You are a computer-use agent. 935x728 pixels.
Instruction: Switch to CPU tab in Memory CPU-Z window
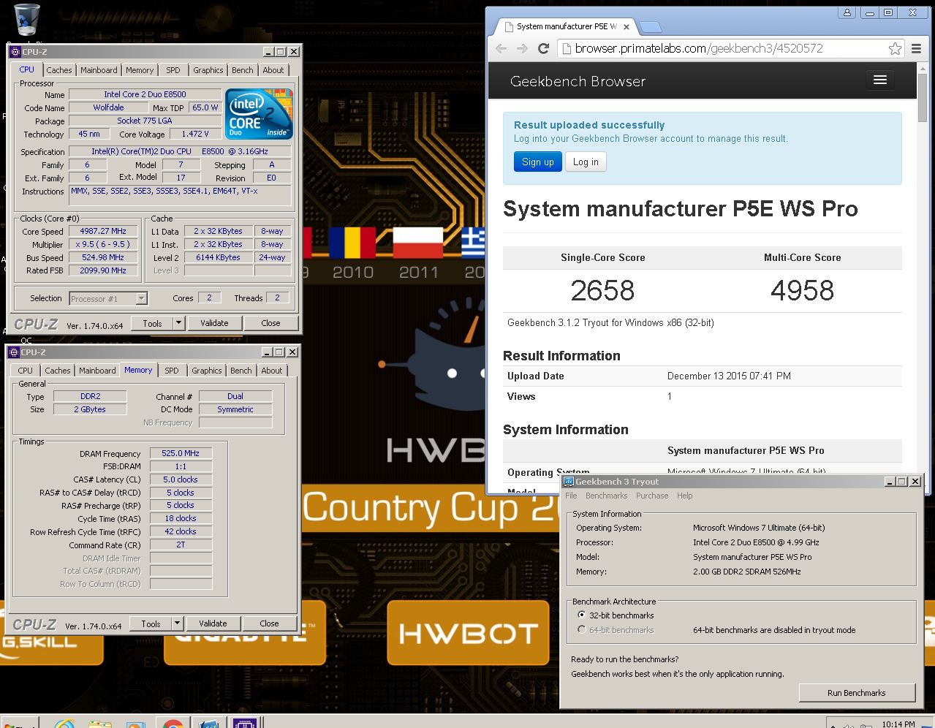(26, 371)
